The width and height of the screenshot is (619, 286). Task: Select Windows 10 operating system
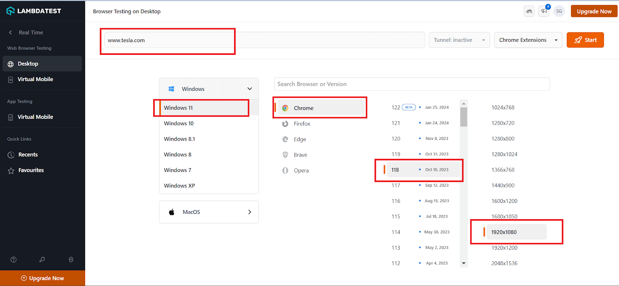tap(179, 123)
